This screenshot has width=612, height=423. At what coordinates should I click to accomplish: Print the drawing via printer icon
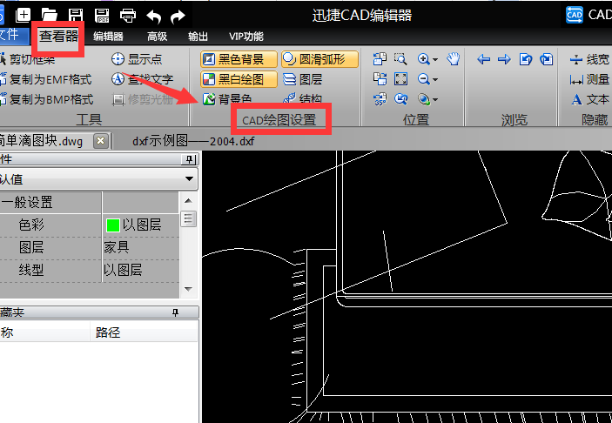tap(128, 16)
